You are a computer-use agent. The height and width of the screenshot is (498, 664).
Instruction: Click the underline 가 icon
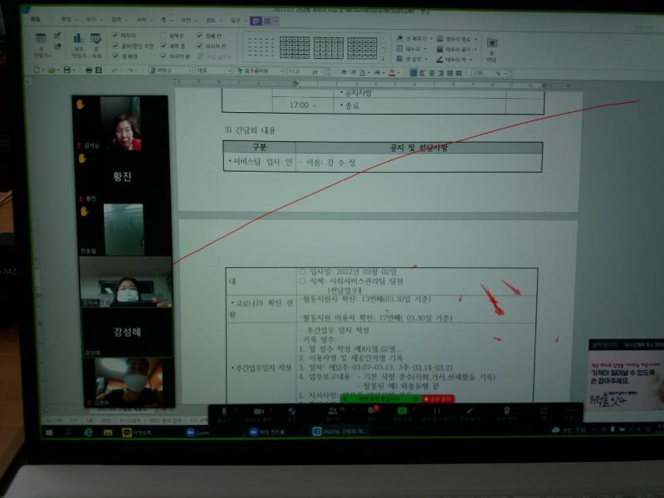coord(363,72)
